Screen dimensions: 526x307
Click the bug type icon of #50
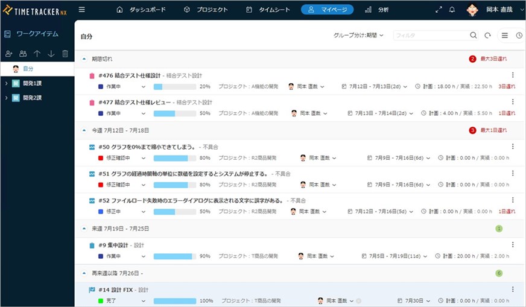coord(92,147)
